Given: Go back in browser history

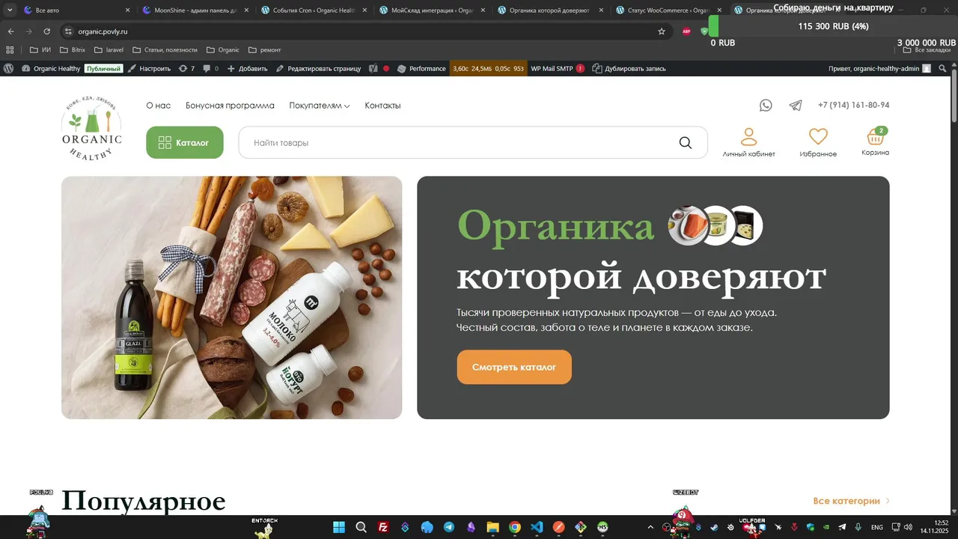Looking at the screenshot, I should (10, 31).
